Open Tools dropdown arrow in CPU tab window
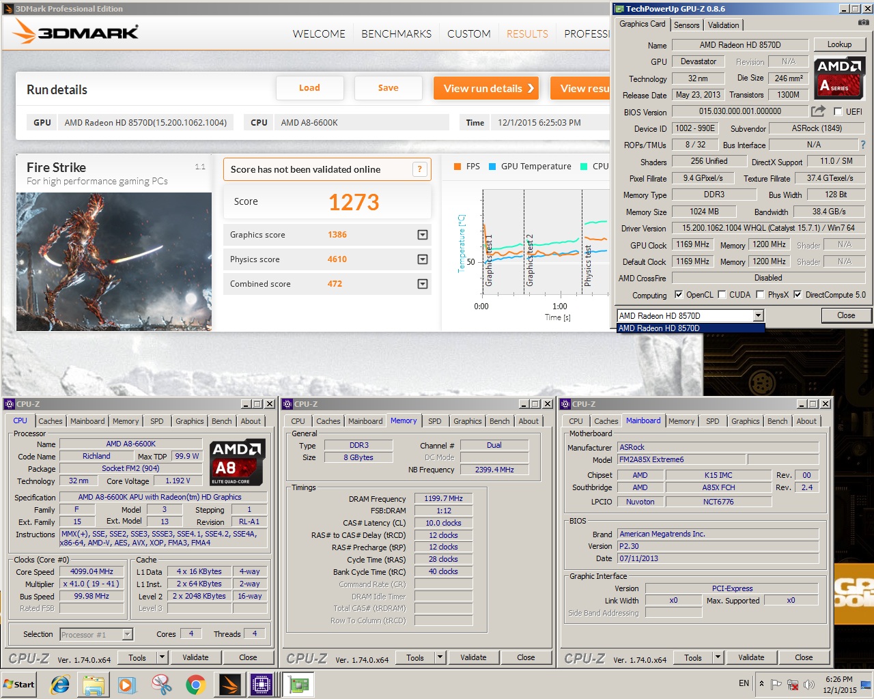 click(162, 657)
